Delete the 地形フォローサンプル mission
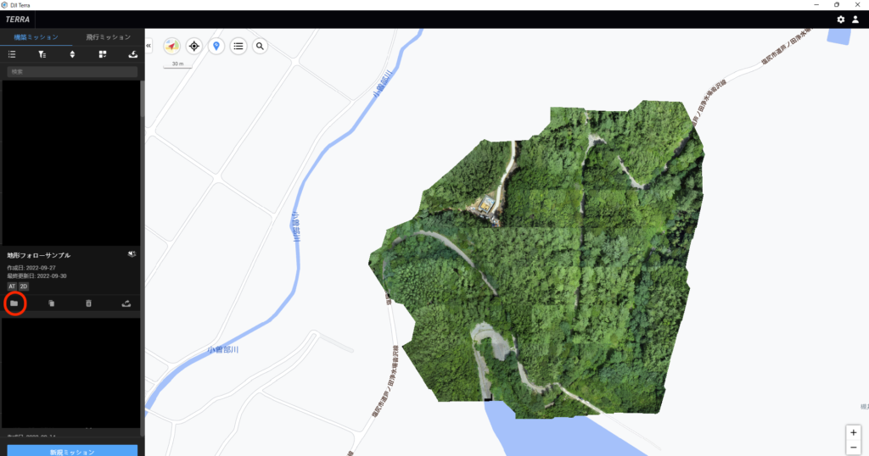Image resolution: width=869 pixels, height=456 pixels. (x=88, y=303)
